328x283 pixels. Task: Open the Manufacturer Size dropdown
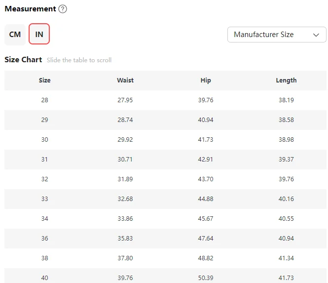tap(276, 35)
